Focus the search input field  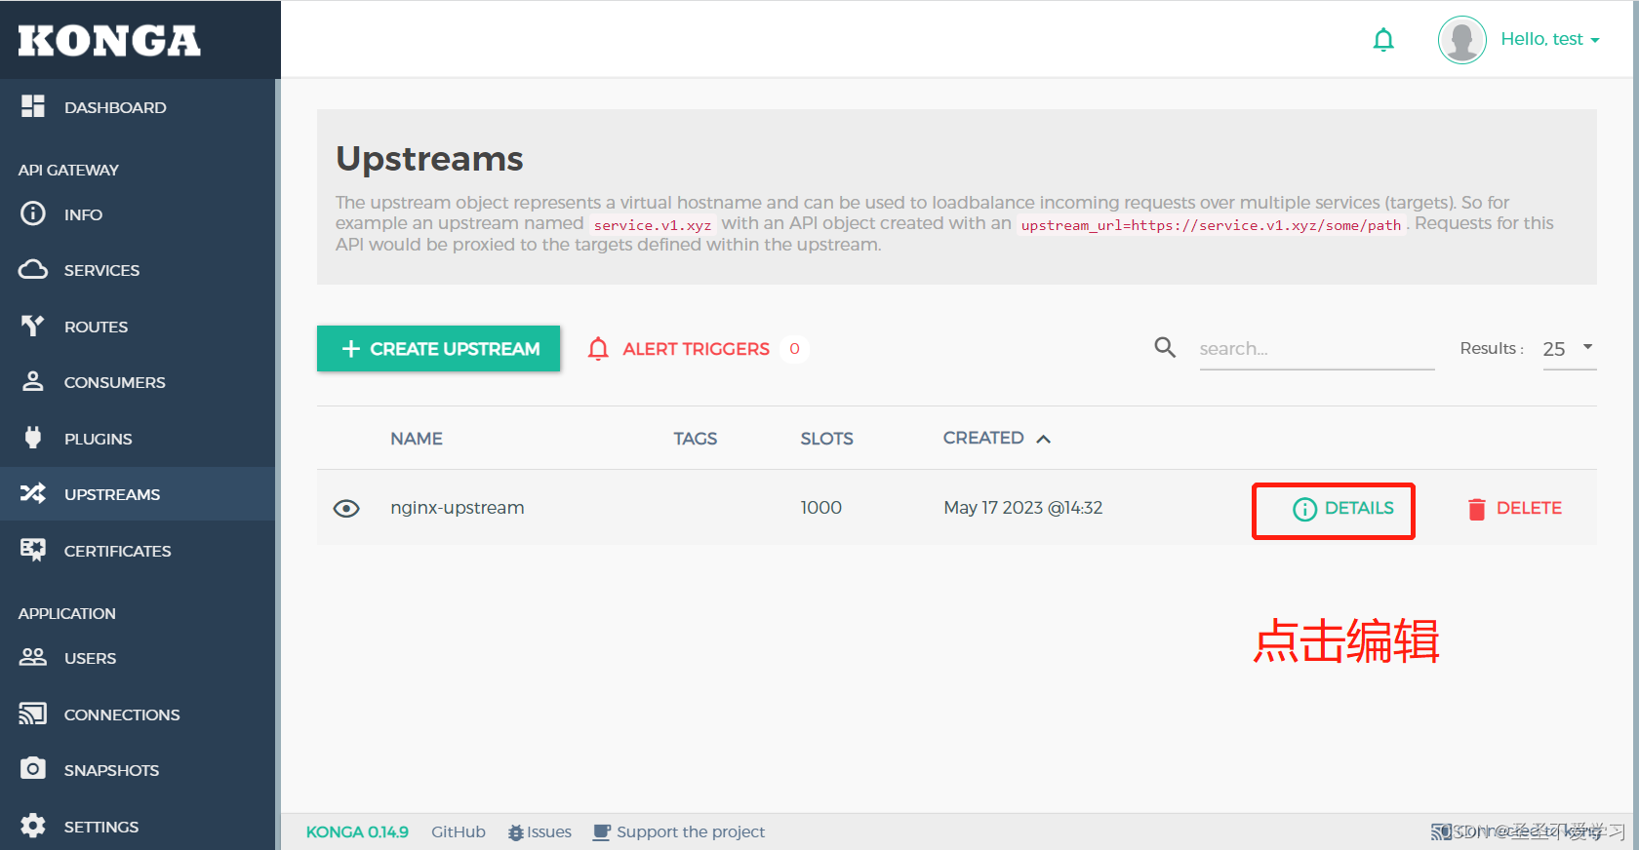coord(1317,349)
